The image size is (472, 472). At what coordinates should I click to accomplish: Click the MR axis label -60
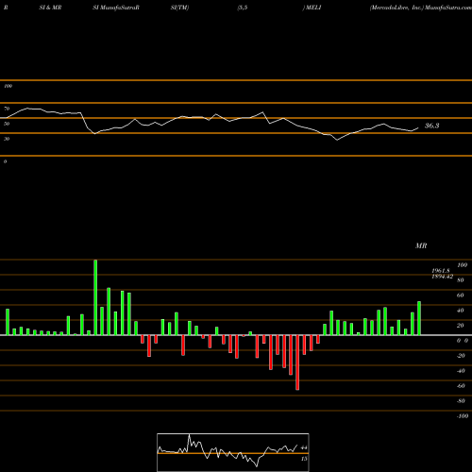pos(461,386)
